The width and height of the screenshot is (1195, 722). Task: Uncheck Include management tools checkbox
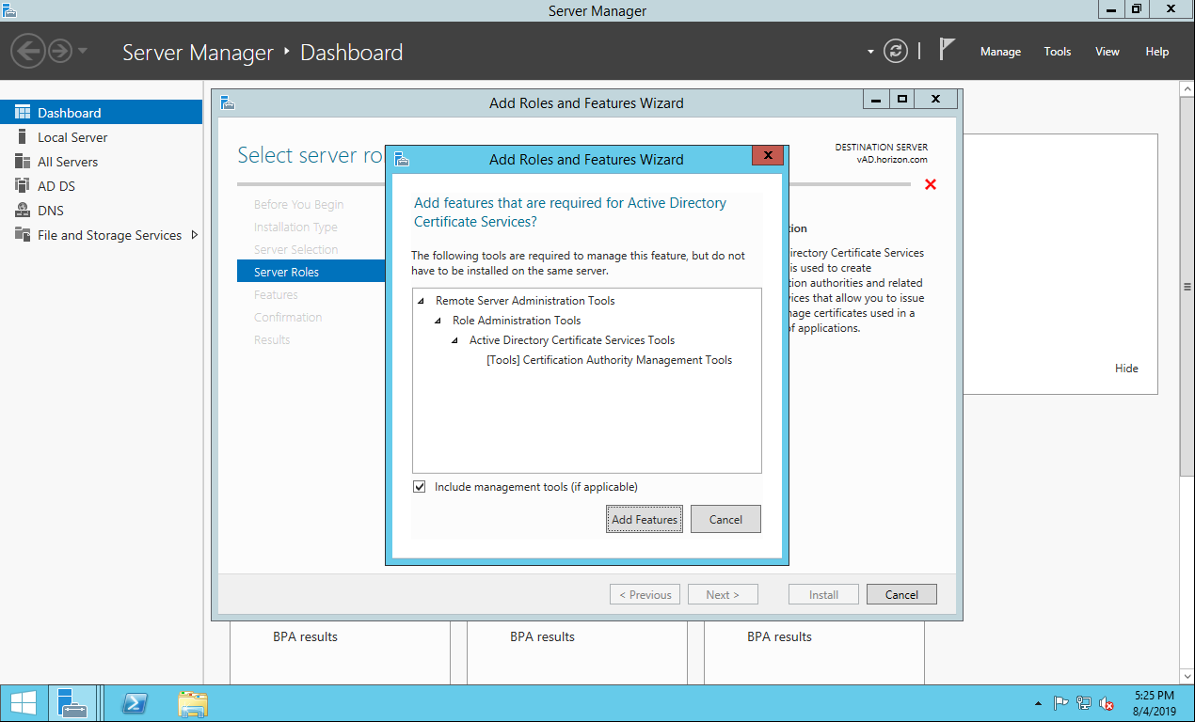coord(420,487)
